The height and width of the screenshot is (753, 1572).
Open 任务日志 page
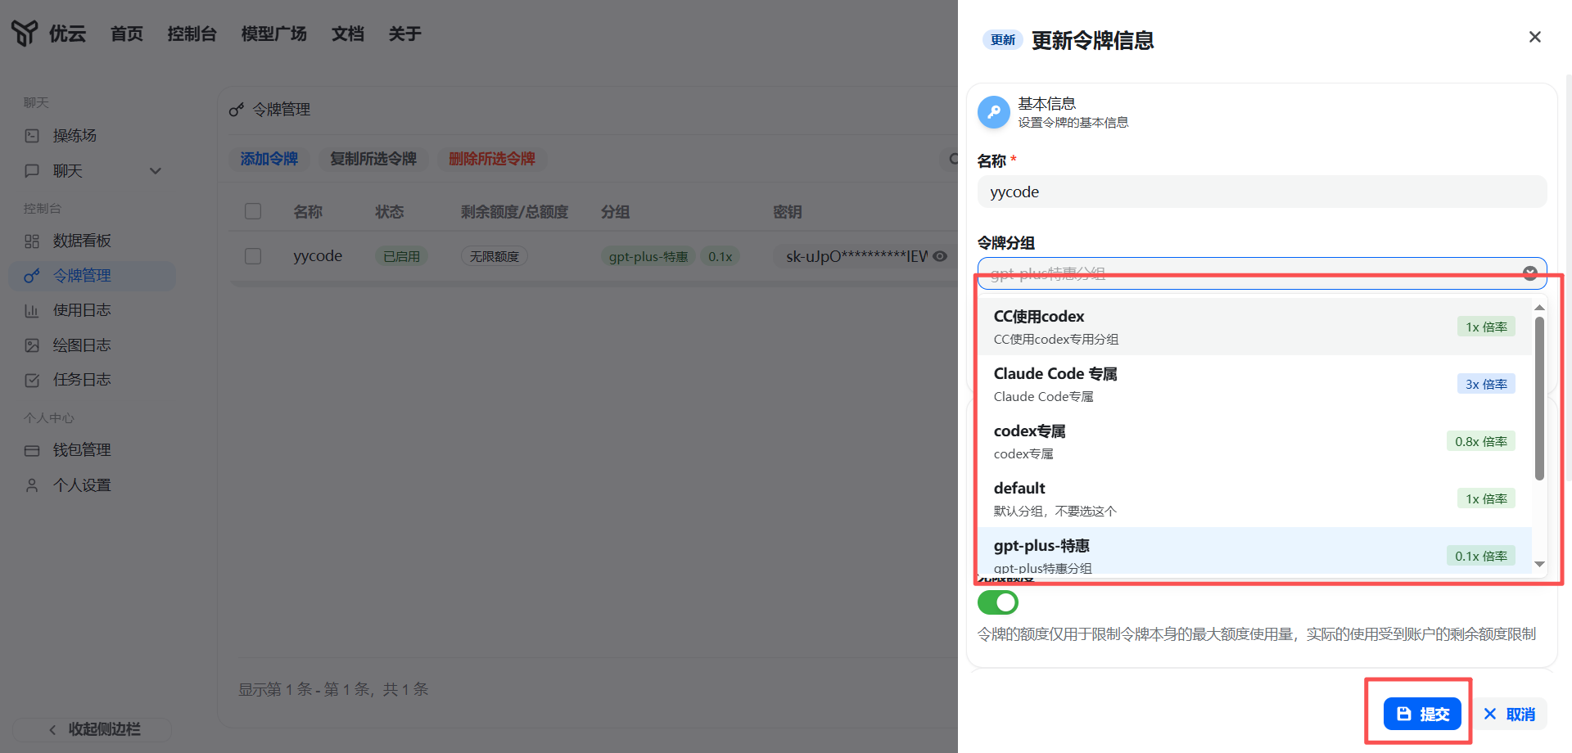coord(82,380)
